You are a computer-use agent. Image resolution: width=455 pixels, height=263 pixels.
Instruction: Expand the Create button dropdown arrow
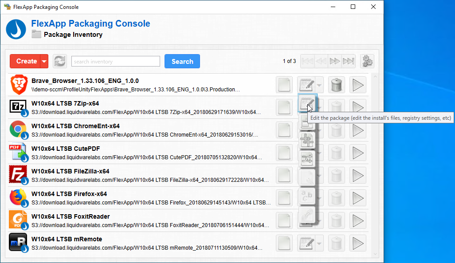click(44, 61)
